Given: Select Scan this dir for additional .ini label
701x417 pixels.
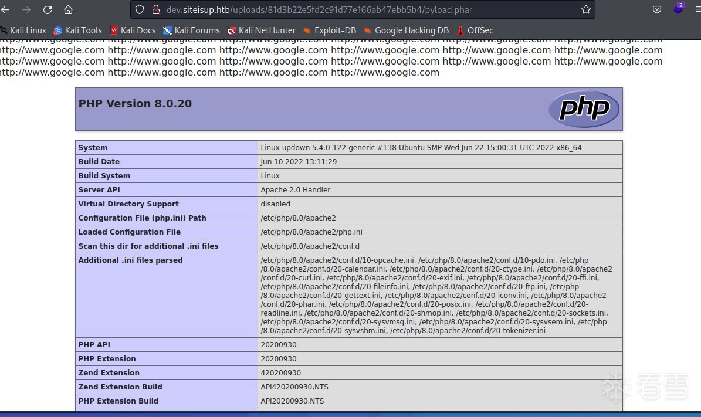Looking at the screenshot, I should coord(148,246).
